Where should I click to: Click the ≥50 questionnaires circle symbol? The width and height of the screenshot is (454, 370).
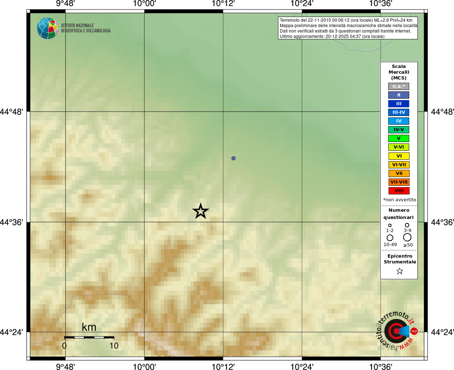[x=407, y=237]
